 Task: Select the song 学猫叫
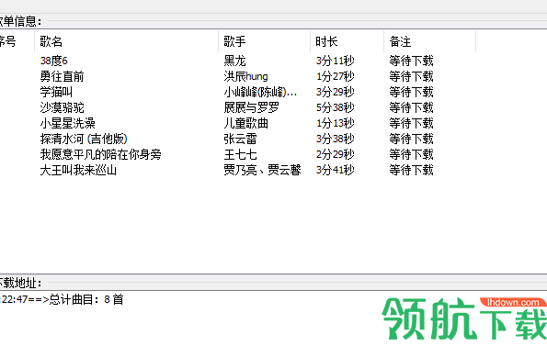tap(56, 93)
